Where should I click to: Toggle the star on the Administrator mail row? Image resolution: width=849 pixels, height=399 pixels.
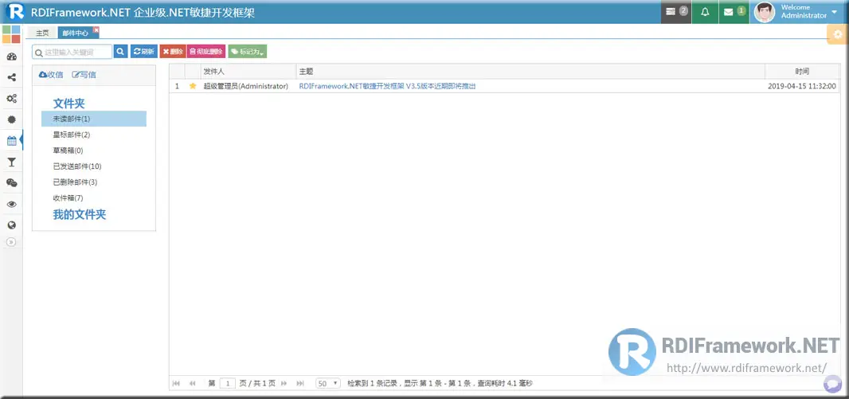tap(192, 86)
